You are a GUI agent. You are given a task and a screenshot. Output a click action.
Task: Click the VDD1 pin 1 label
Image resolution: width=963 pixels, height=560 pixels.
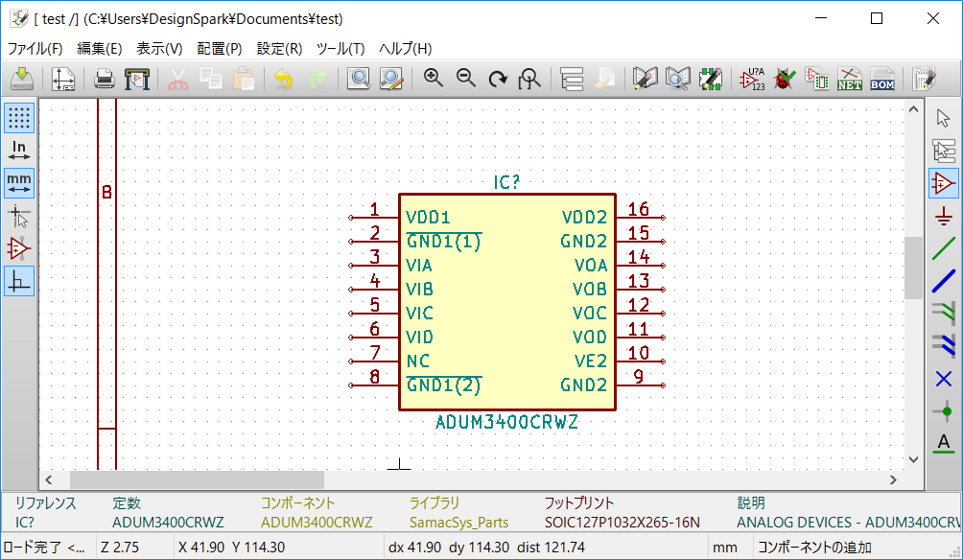pyautogui.click(x=428, y=217)
